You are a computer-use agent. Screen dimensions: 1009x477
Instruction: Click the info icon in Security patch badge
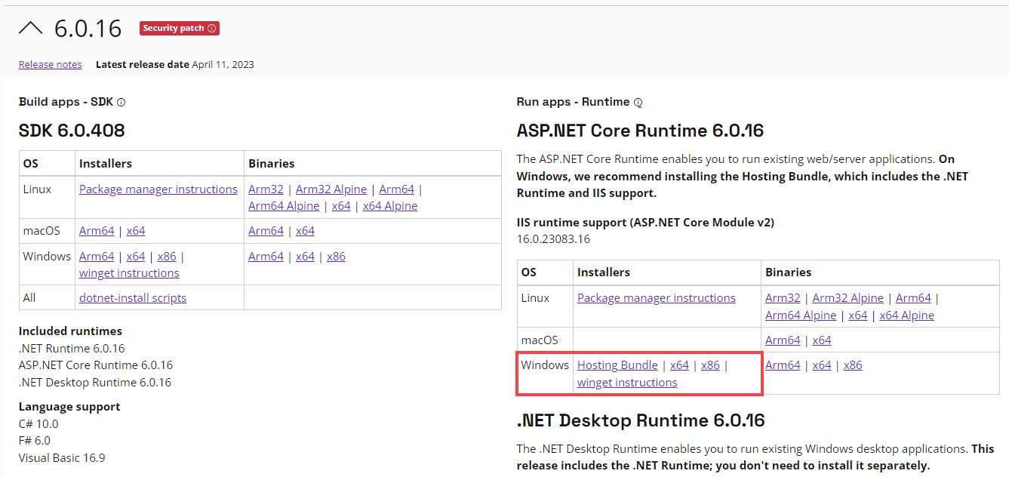pyautogui.click(x=212, y=29)
